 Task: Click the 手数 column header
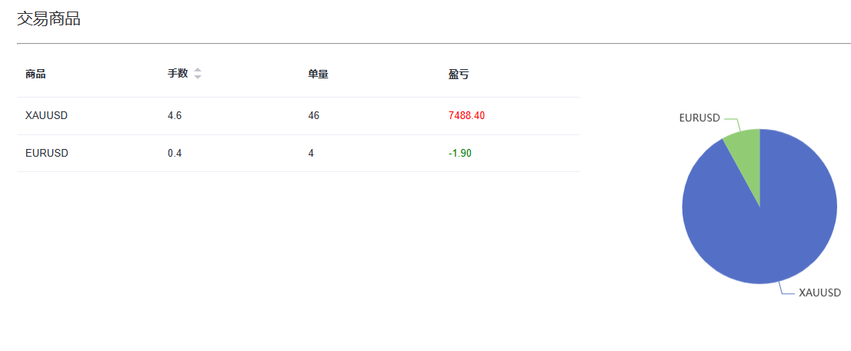[178, 74]
